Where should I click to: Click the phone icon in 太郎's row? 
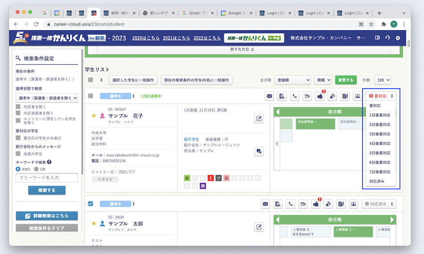[290, 204]
